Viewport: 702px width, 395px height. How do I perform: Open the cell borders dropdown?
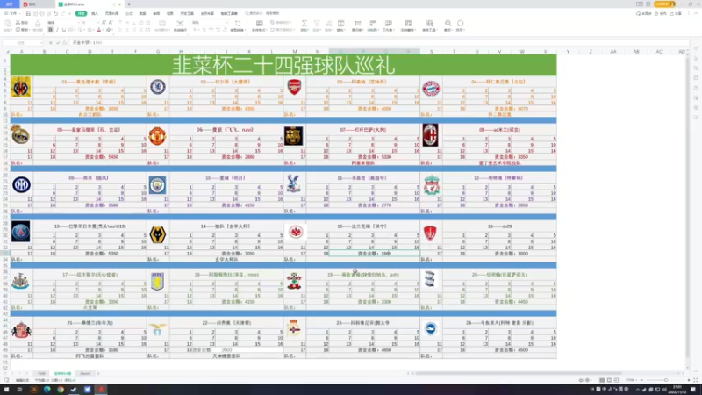[75, 30]
